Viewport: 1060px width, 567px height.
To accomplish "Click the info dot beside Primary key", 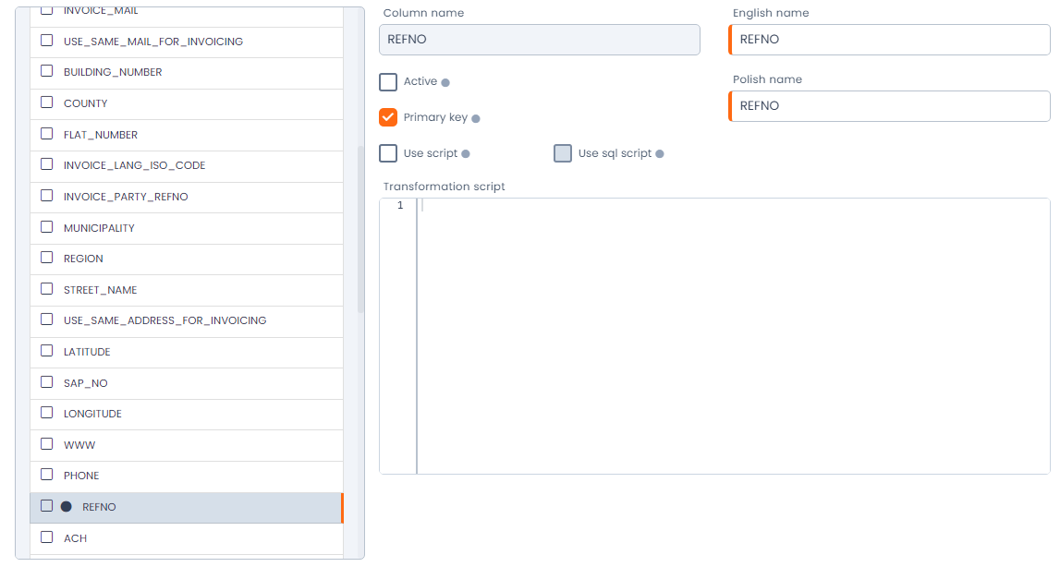I will (x=476, y=119).
